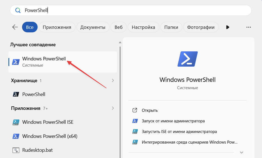Open Интегрированная среда сценариев Windows PowerShell
The image size is (262, 158).
coord(190,142)
